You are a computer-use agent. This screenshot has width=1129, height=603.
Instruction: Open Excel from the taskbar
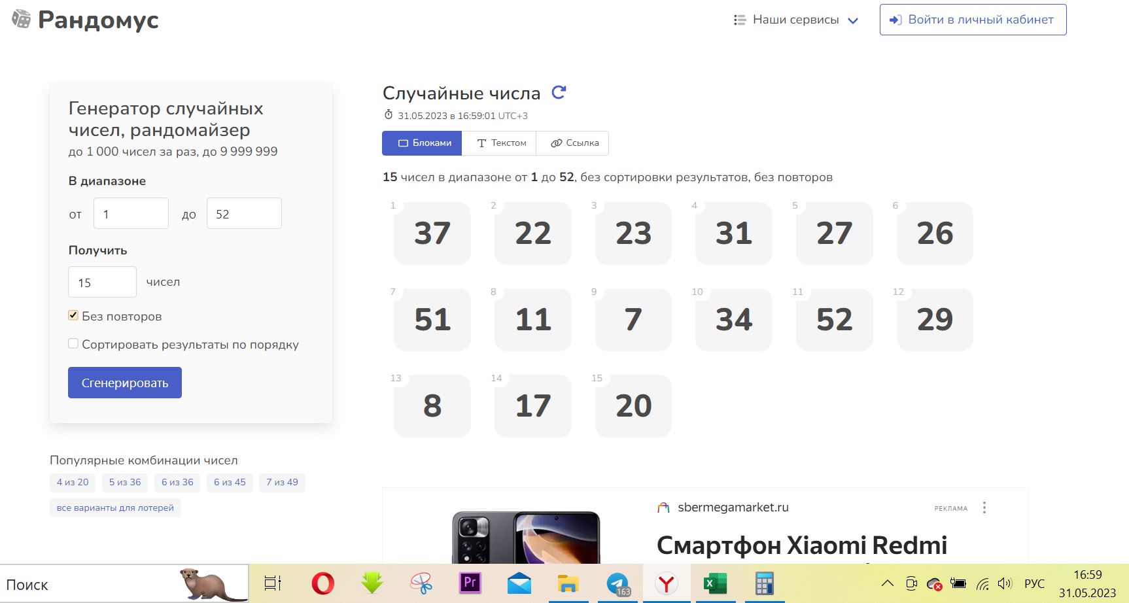pos(716,583)
